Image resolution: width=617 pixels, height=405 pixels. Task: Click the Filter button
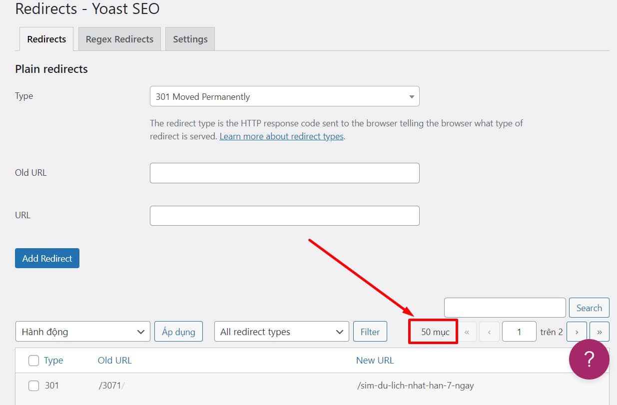coord(370,332)
